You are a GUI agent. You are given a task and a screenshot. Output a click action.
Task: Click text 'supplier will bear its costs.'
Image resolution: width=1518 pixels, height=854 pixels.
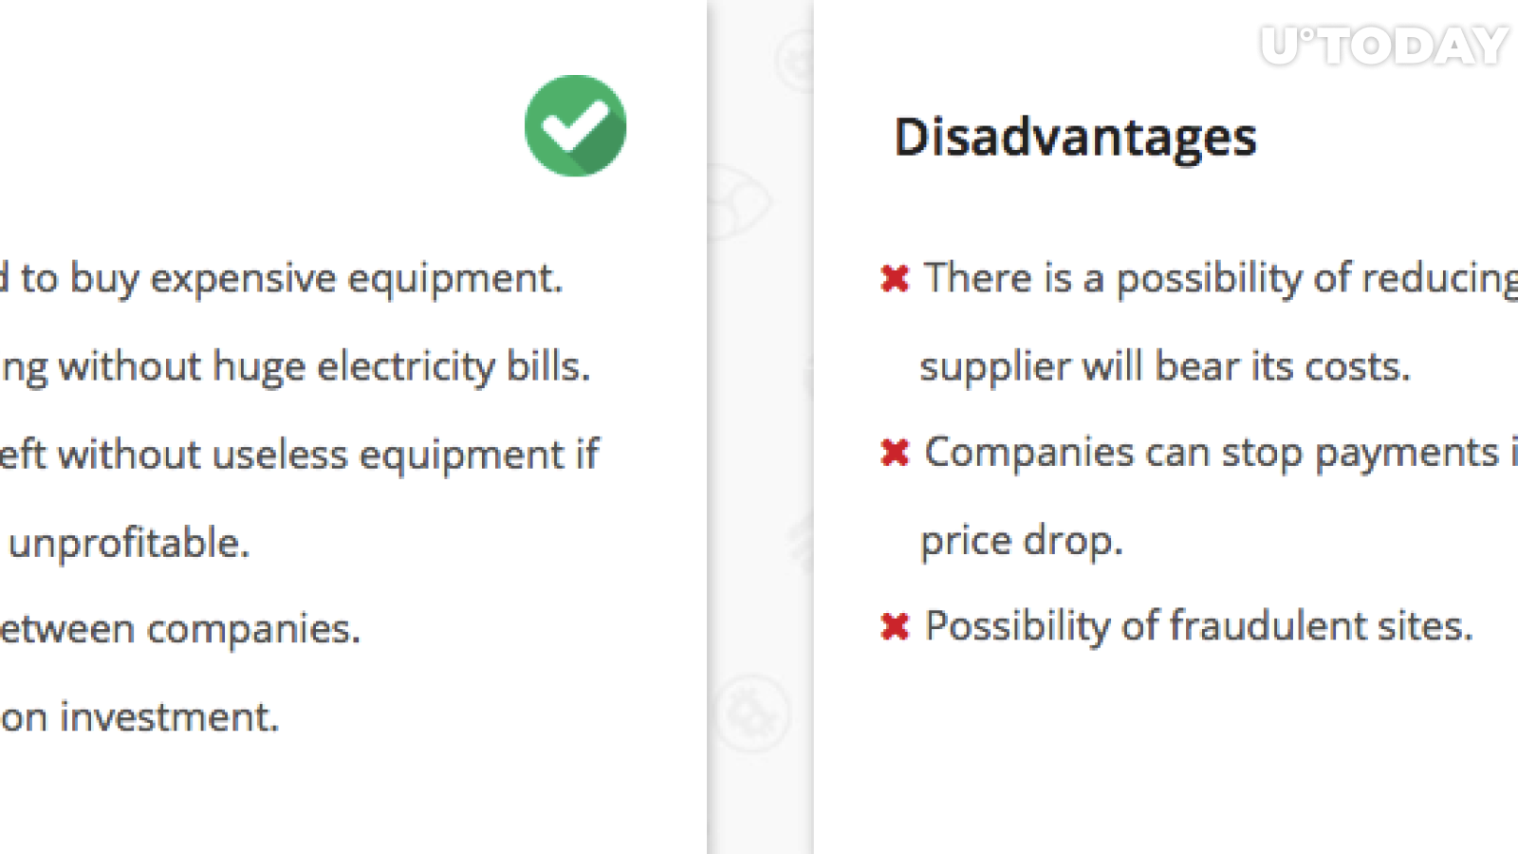(1165, 366)
